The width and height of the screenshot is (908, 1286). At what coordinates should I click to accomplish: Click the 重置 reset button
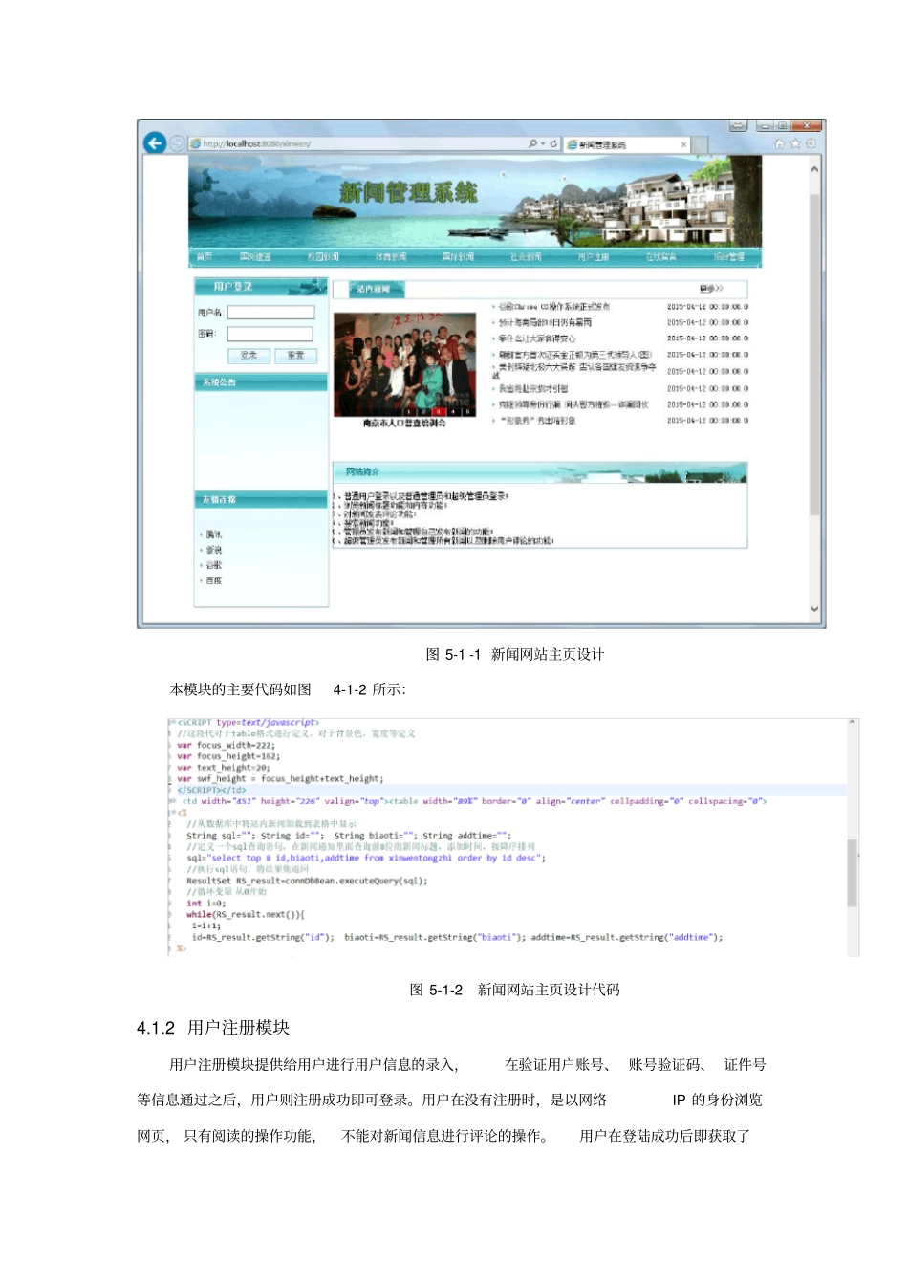click(x=295, y=355)
